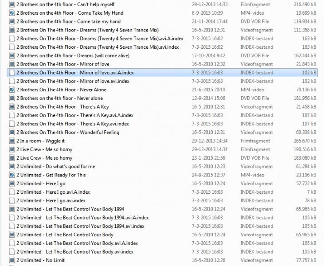Click type 'Filmfragment' of Wiggle it
Image resolution: width=324 pixels, height=266 pixels.
(x=255, y=141)
